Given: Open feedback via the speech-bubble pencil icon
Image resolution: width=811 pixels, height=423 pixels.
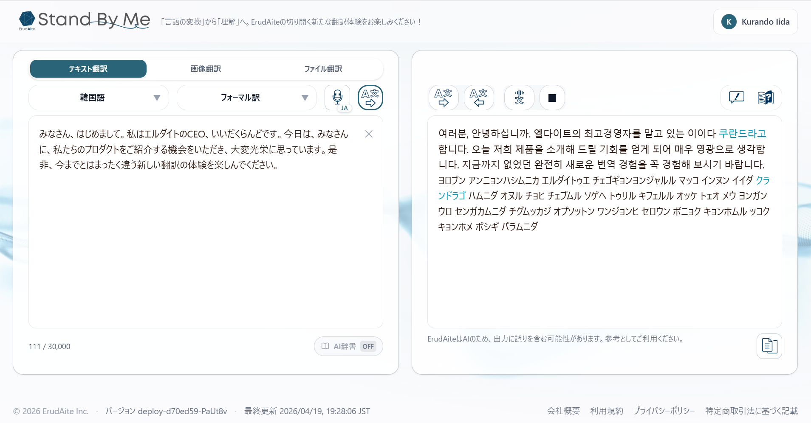Looking at the screenshot, I should coord(735,97).
